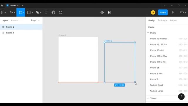Select the Frame tool
The image size is (188, 106).
point(20,12)
